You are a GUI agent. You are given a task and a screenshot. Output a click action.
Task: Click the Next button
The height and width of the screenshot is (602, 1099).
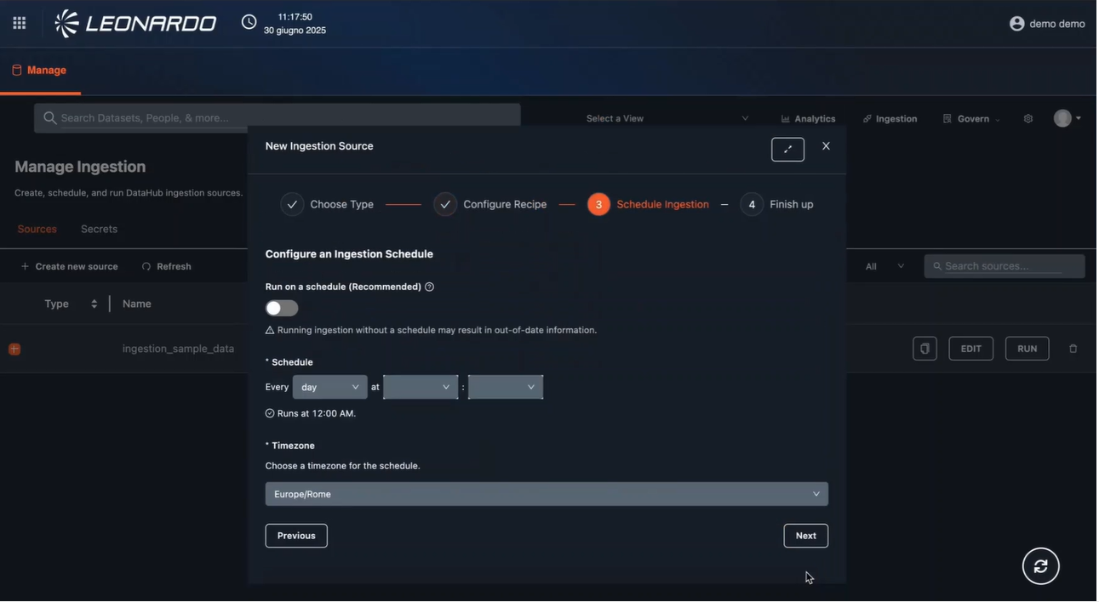[805, 536]
